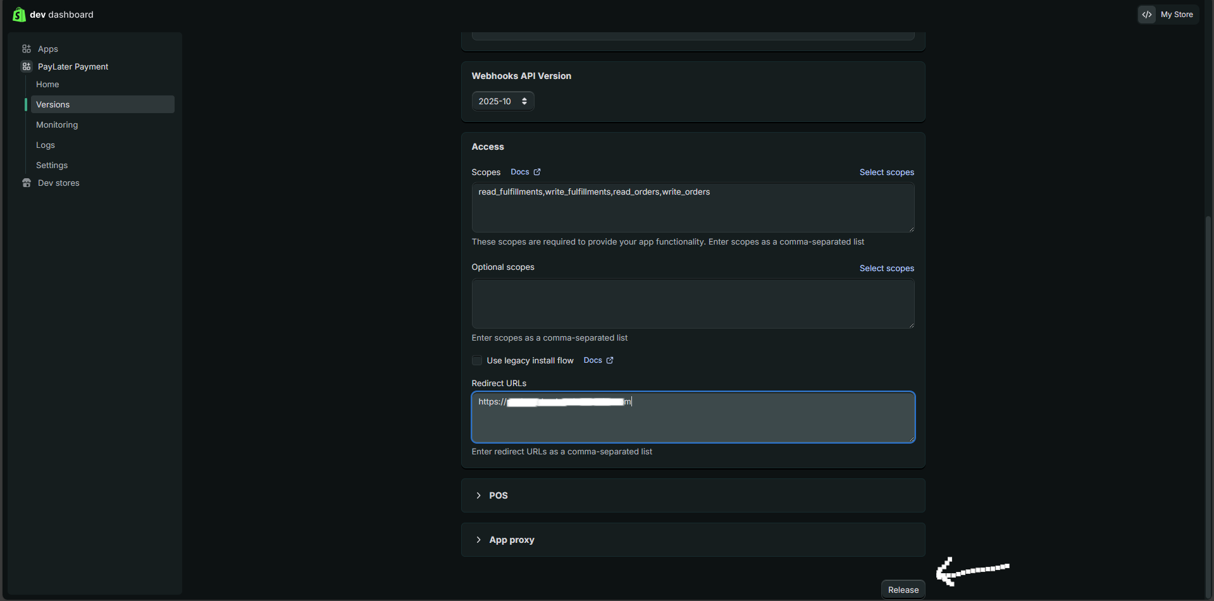Screen dimensions: 1214x601
Task: Enable Use legacy install flow checkbox
Action: [x=477, y=360]
